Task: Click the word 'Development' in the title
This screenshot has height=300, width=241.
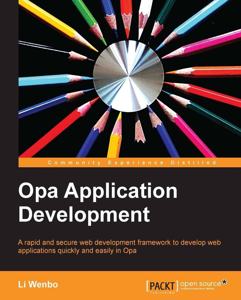Action: tap(84, 214)
